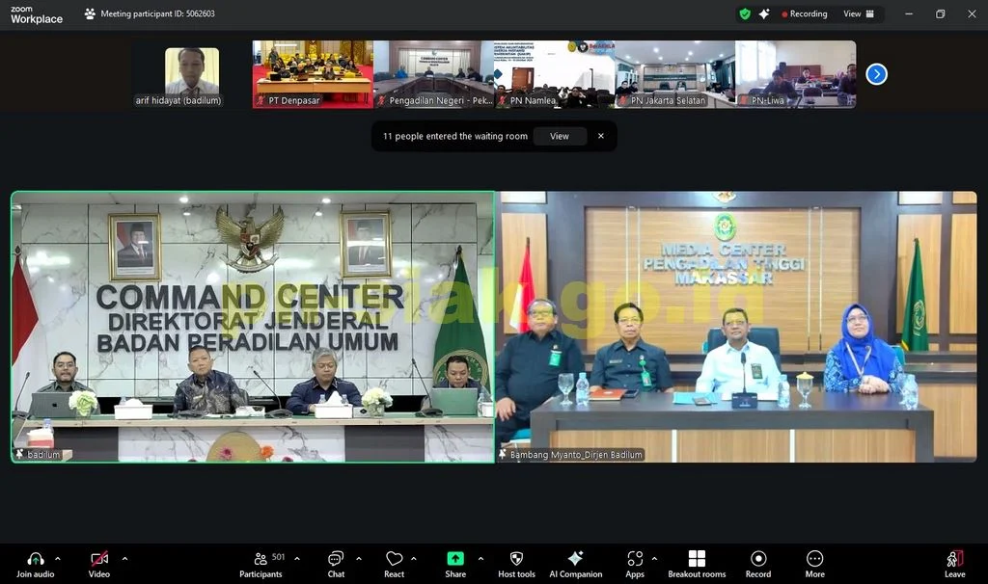This screenshot has width=988, height=584.
Task: Click View in the waiting room notification
Action: tap(559, 136)
